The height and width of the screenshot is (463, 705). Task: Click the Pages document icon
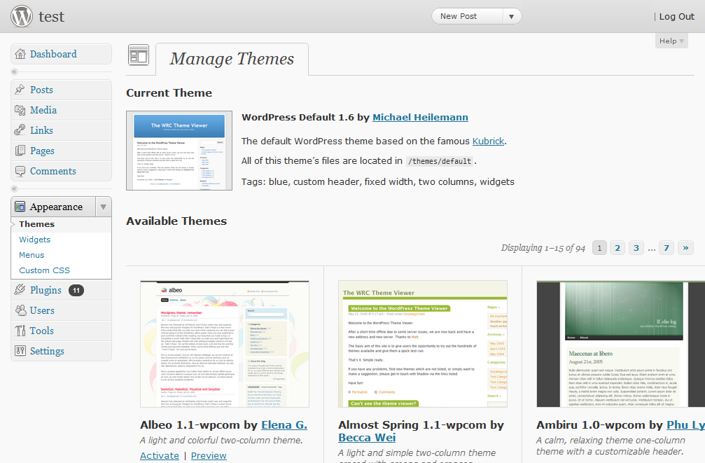coord(20,151)
